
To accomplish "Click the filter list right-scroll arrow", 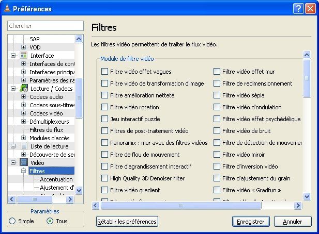I will pyautogui.click(x=298, y=206).
